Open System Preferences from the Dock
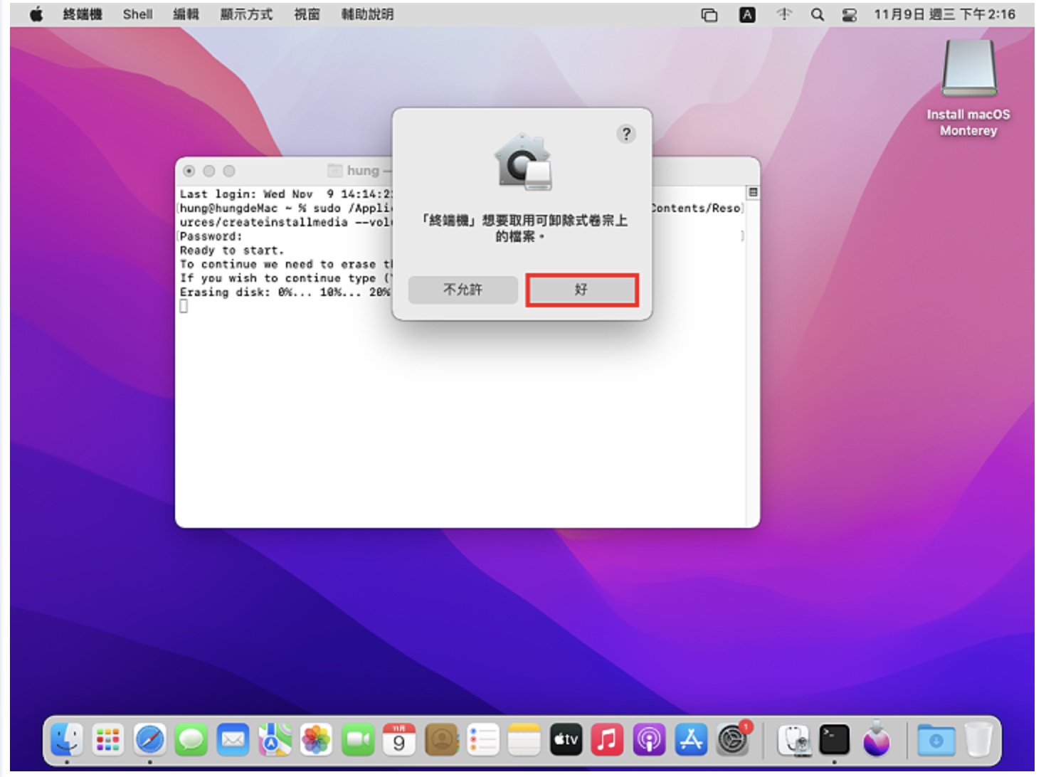Viewport: 1046px width, 777px height. pyautogui.click(x=733, y=740)
